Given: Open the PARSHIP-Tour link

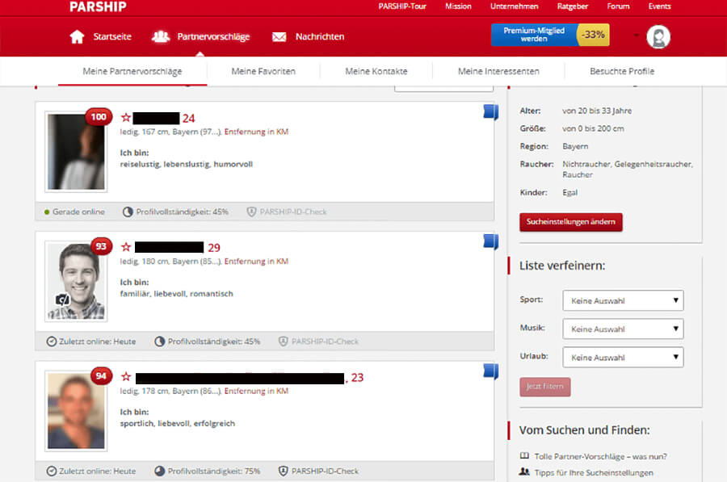Looking at the screenshot, I should coord(402,6).
